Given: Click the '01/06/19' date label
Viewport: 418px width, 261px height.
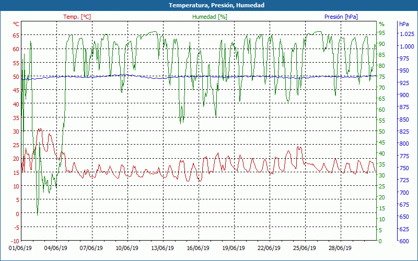Looking at the screenshot, I should [x=20, y=248].
